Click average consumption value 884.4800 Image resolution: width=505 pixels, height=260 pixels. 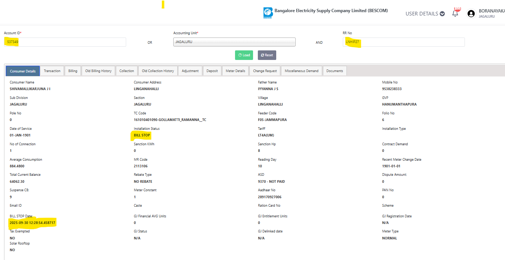tap(17, 166)
